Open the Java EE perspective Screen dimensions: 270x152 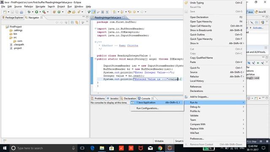click(x=260, y=12)
